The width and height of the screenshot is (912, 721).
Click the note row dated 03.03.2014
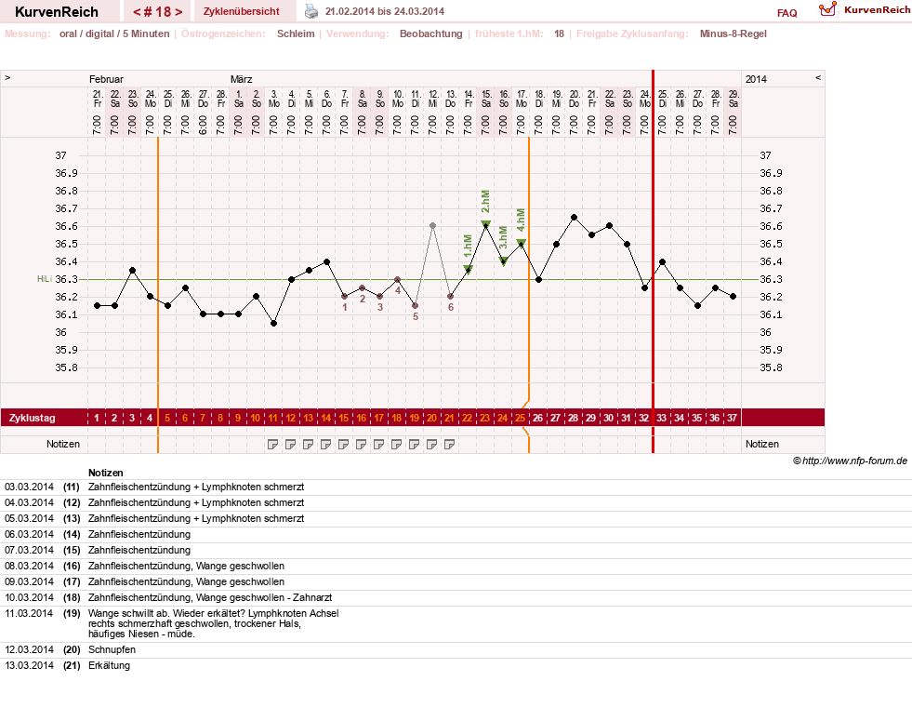click(x=456, y=487)
